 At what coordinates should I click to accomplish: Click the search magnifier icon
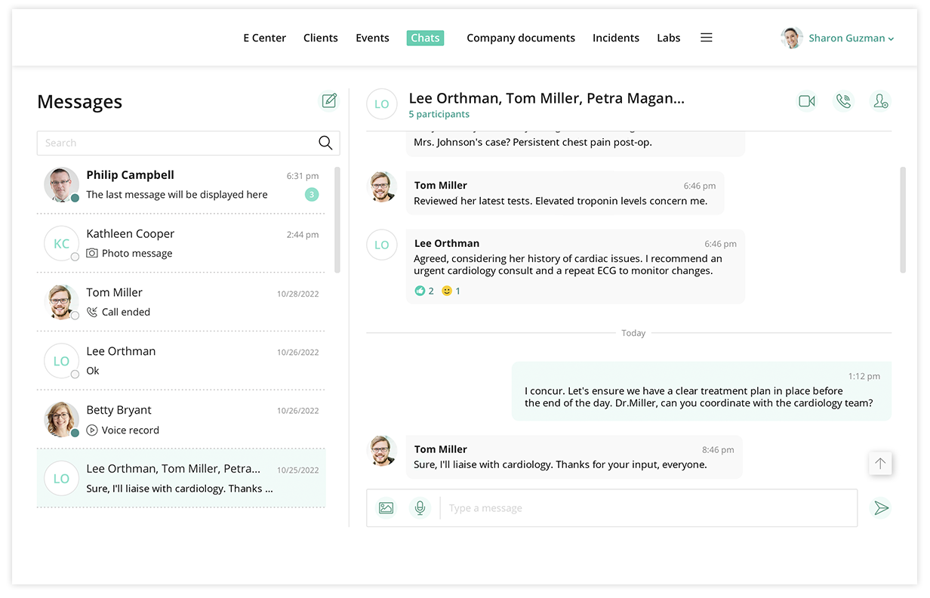pyautogui.click(x=325, y=143)
